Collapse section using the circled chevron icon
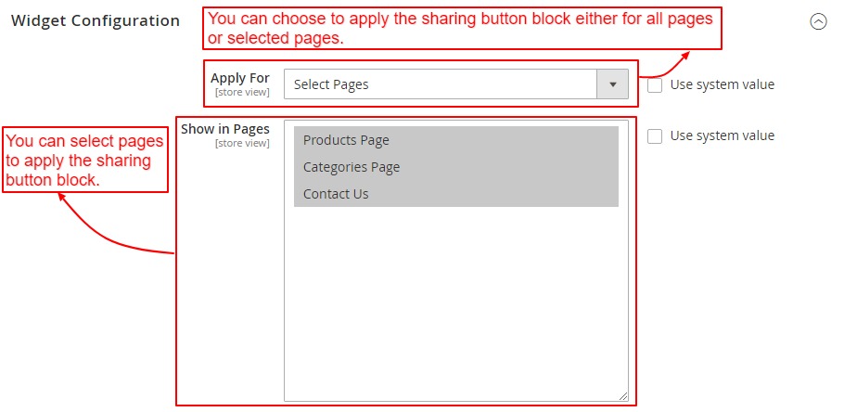 tap(818, 22)
